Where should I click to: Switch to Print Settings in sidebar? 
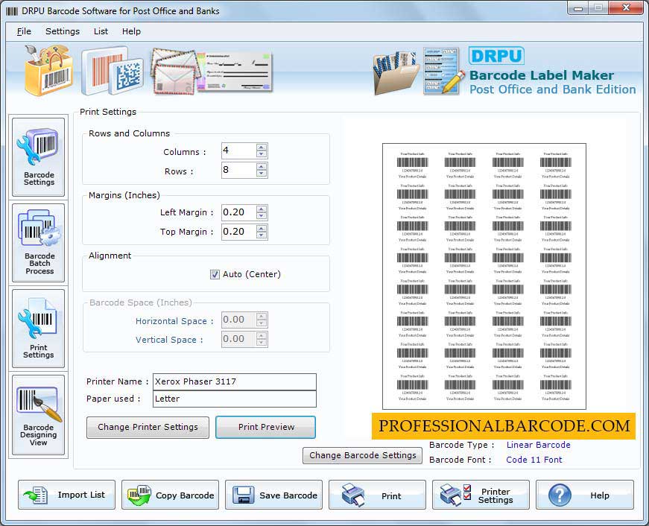(x=38, y=328)
